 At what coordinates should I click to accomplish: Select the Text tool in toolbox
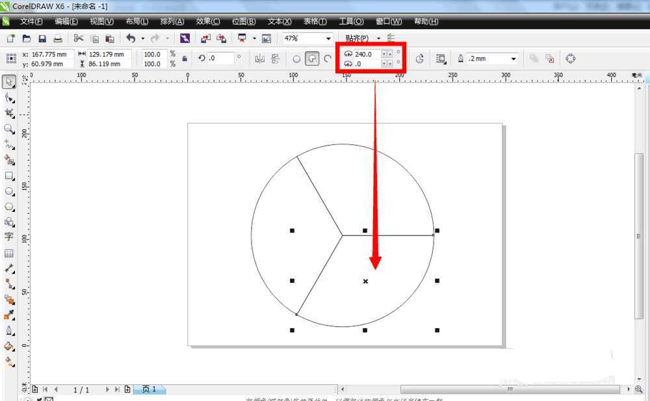click(9, 237)
